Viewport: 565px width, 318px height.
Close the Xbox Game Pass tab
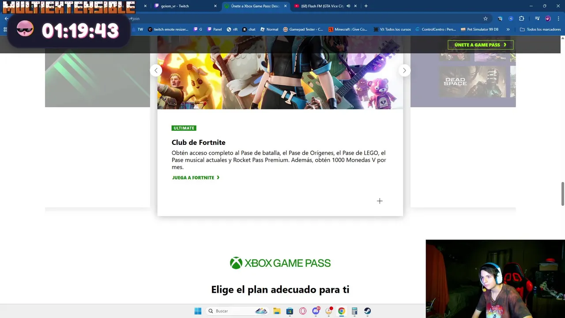285,6
